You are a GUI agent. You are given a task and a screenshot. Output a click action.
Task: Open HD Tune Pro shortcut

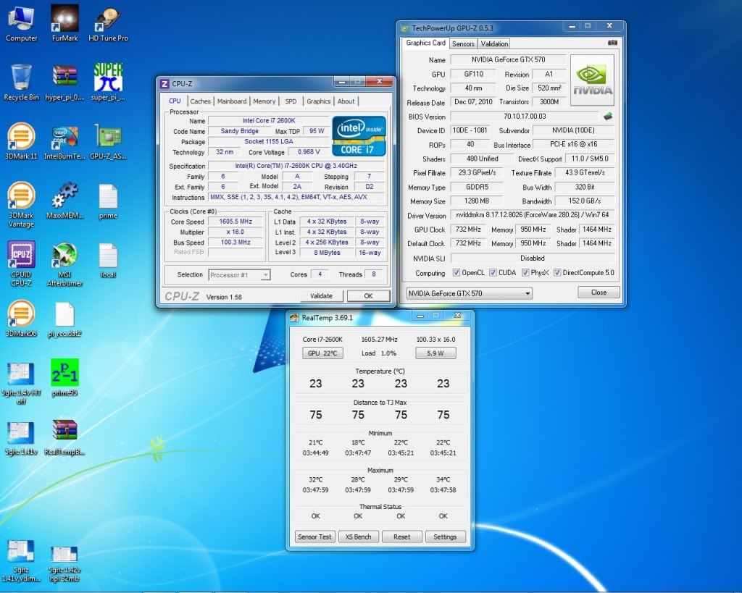109,24
